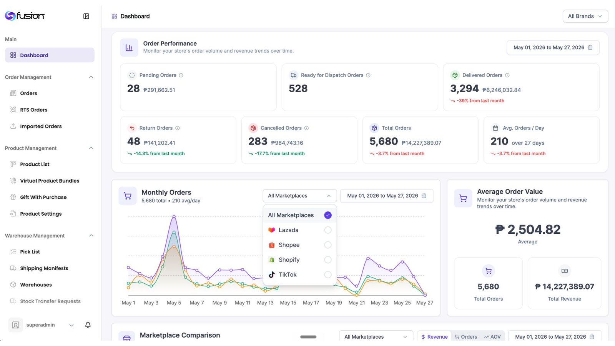Click the Pending Orders dashed circle icon

[132, 75]
